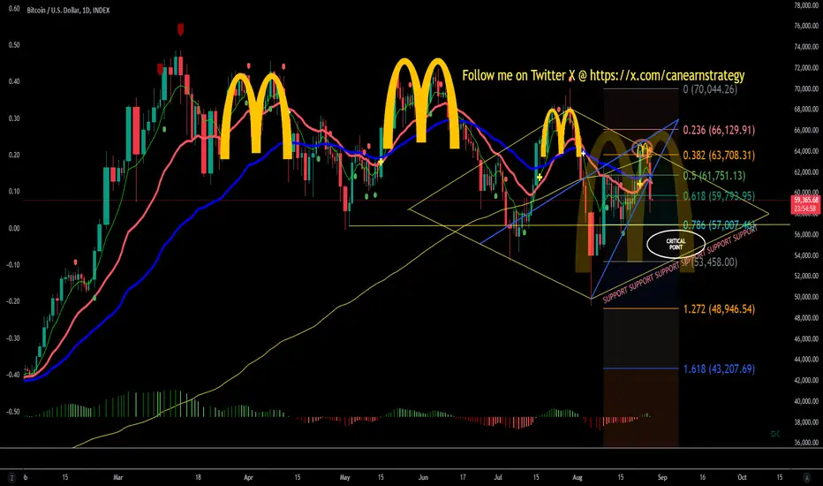
Task: Click the 16 date label on time axis
Action: [x=702, y=477]
